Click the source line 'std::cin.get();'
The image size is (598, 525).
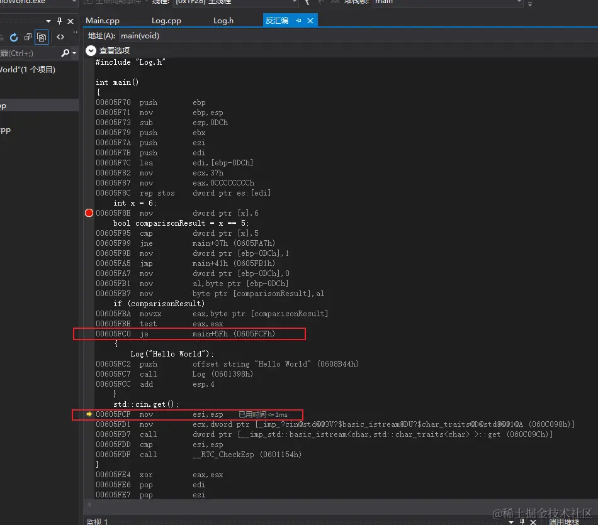[x=145, y=404]
